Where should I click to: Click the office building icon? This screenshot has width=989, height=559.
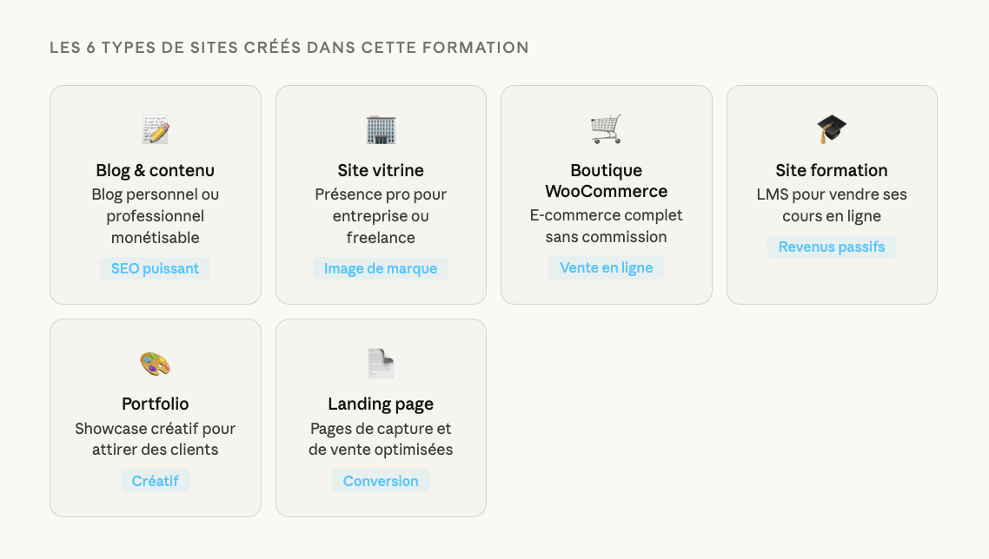tap(381, 130)
